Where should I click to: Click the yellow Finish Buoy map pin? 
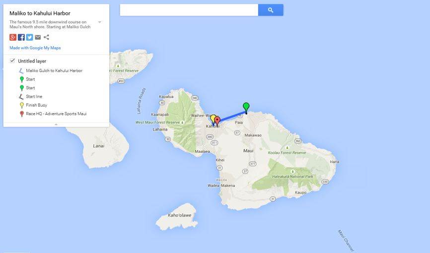(213, 119)
